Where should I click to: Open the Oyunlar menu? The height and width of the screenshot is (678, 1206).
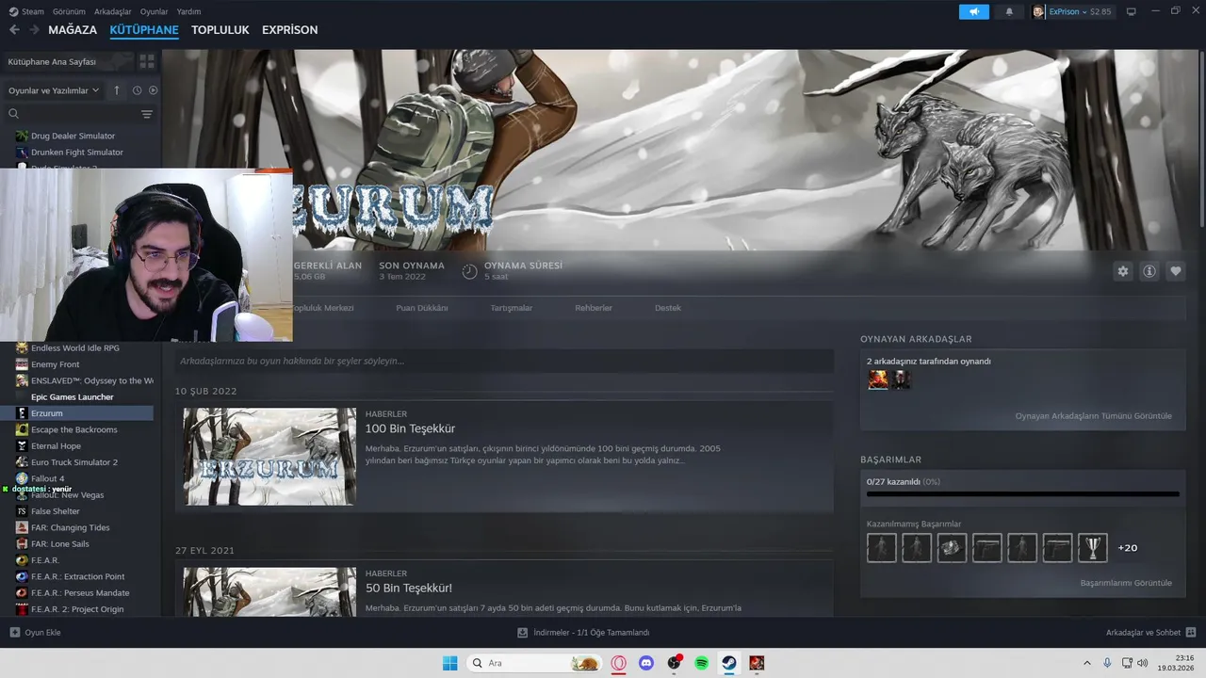click(154, 11)
